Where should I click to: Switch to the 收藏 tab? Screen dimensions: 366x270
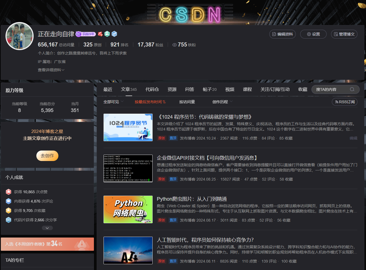(x=303, y=89)
